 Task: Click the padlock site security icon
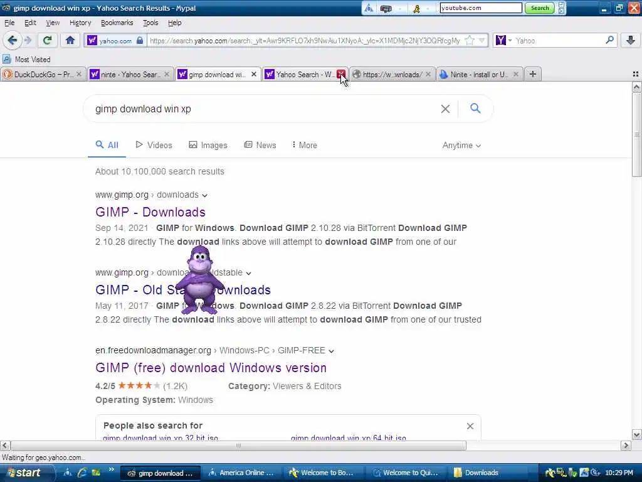click(140, 41)
